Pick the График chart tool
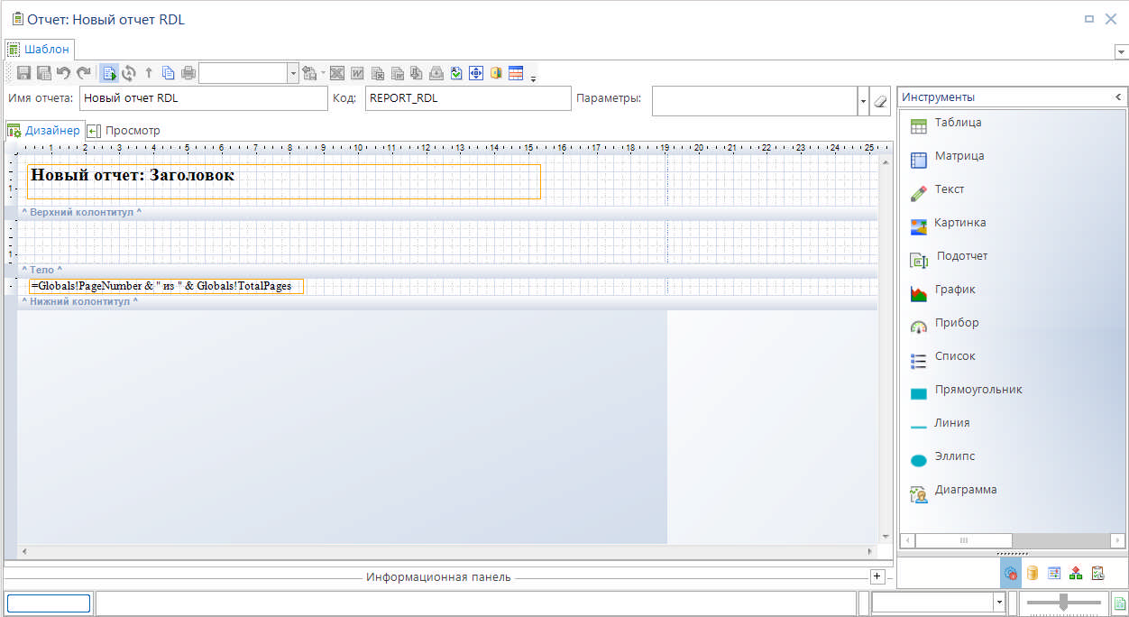The height and width of the screenshot is (617, 1129). pos(954,290)
